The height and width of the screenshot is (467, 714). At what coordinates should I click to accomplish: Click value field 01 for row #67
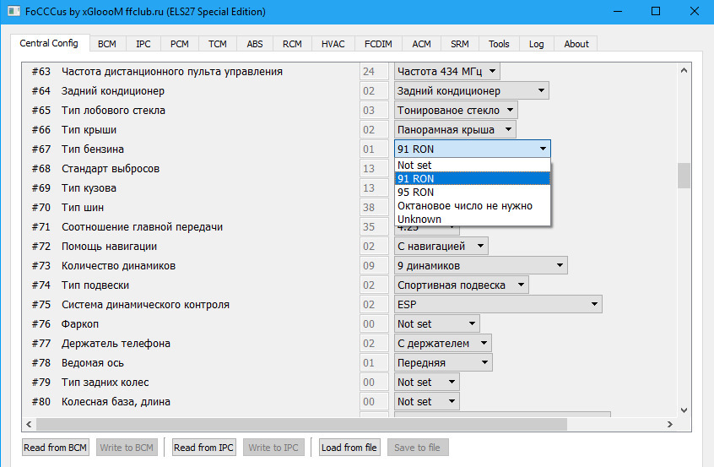point(374,149)
